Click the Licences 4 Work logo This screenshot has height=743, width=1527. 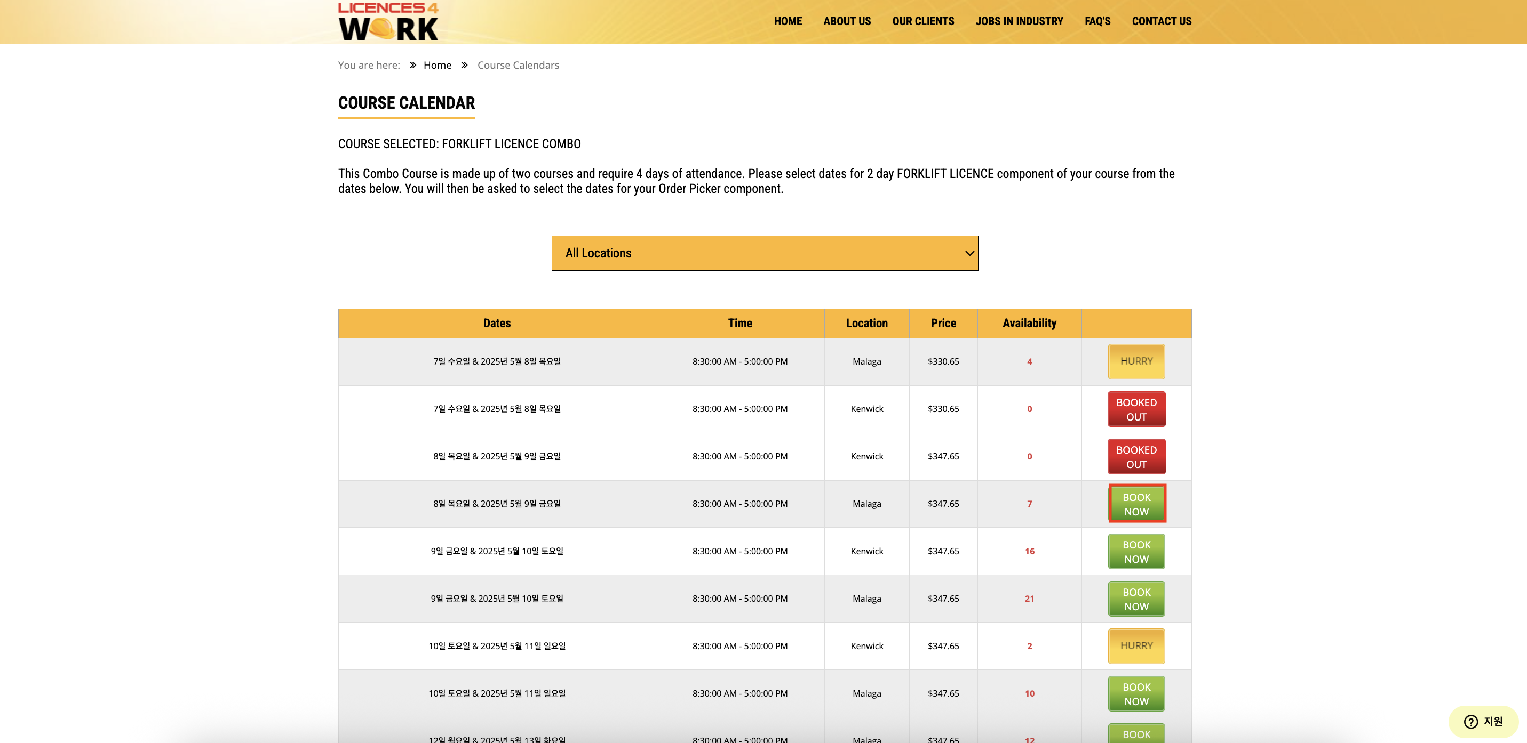click(x=388, y=21)
